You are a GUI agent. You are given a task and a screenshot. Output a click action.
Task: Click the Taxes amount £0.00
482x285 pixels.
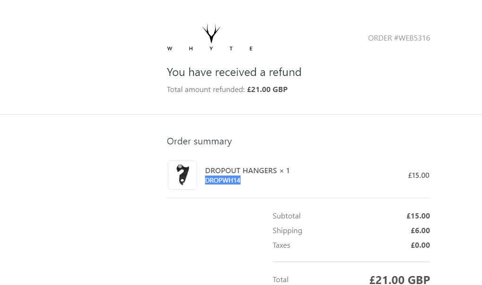pos(420,245)
